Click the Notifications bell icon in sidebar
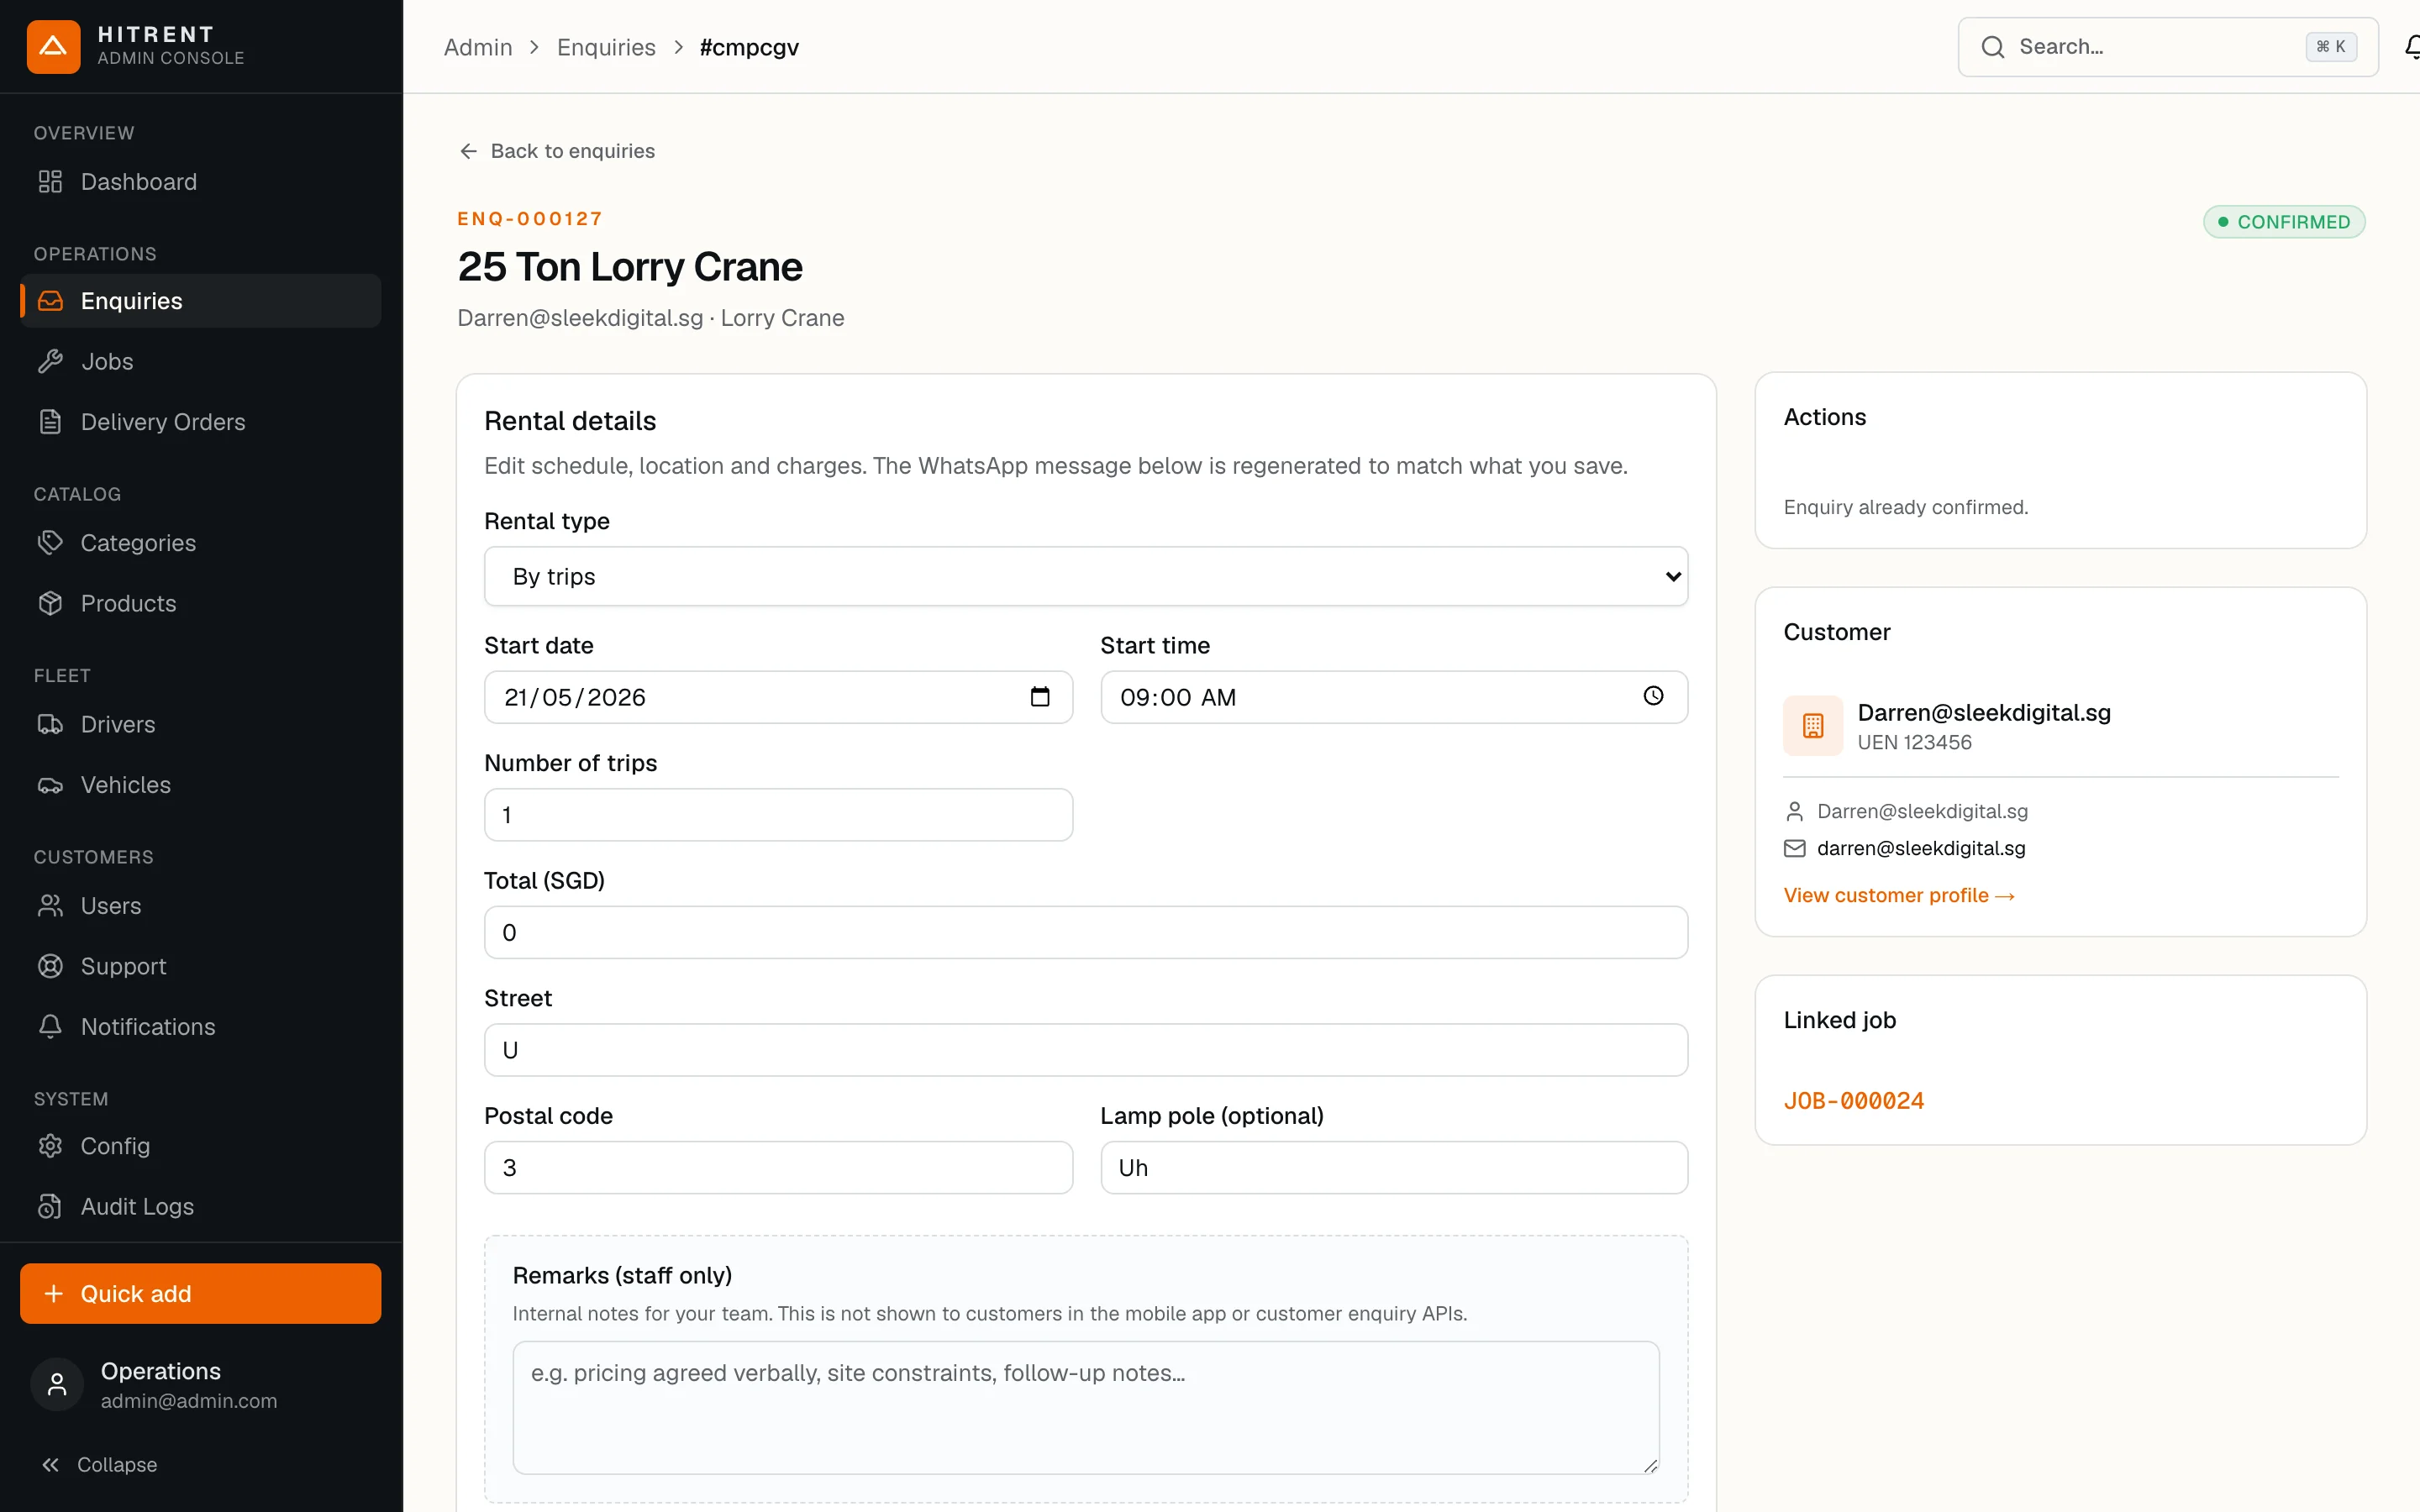 pyautogui.click(x=50, y=1026)
